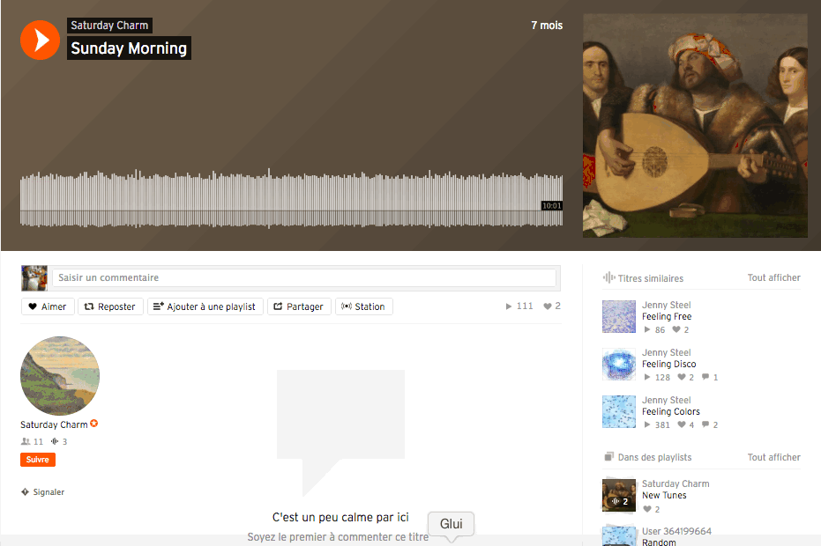Open the New Tunes playlist cover
This screenshot has width=821, height=546.
click(618, 496)
